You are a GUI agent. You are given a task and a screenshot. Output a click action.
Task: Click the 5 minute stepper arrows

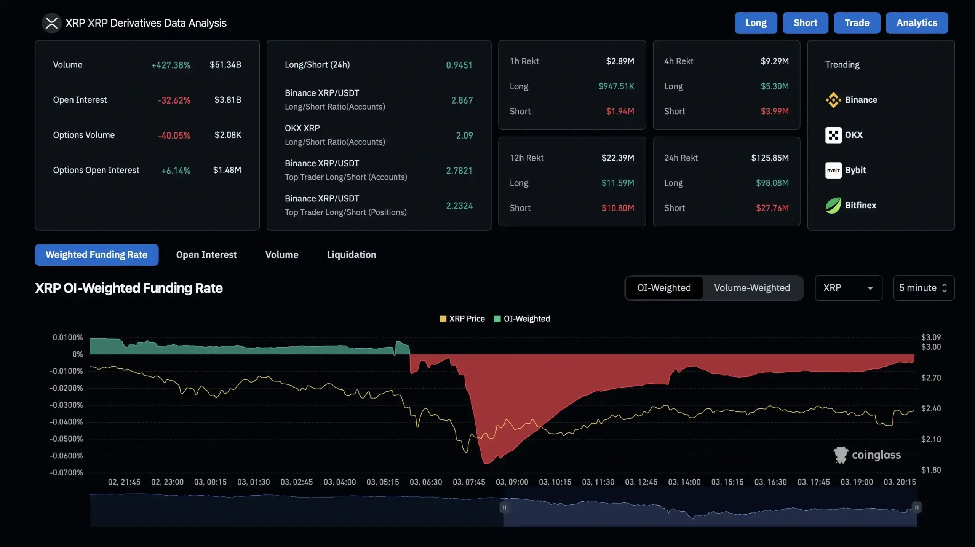pyautogui.click(x=945, y=288)
